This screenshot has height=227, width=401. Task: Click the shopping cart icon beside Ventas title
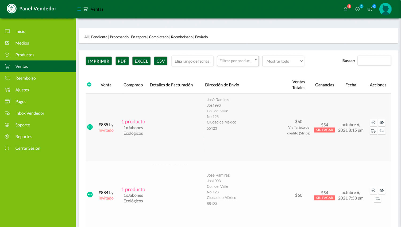[86, 9]
